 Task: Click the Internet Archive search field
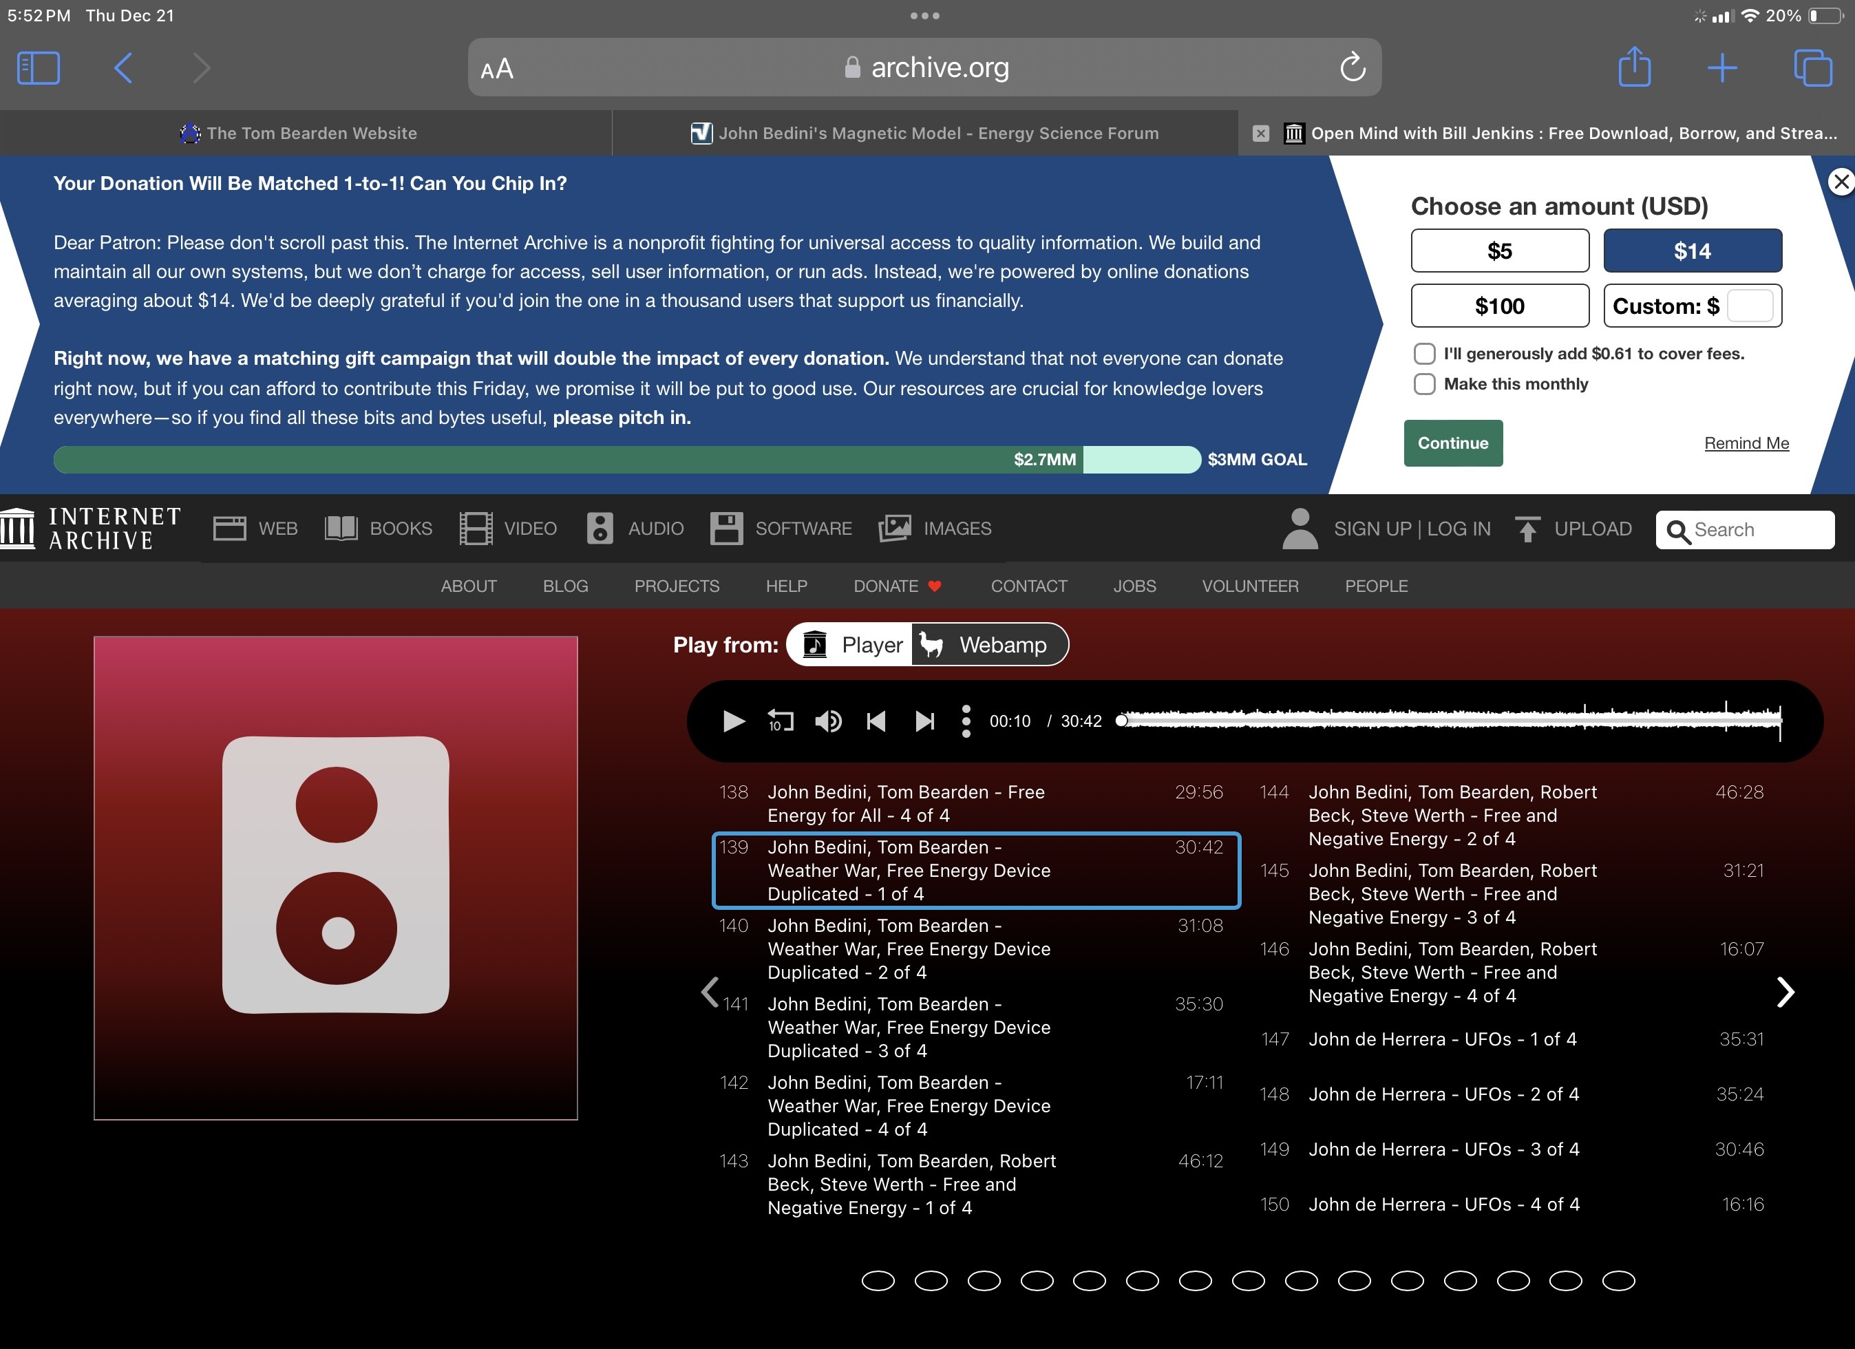click(1745, 529)
